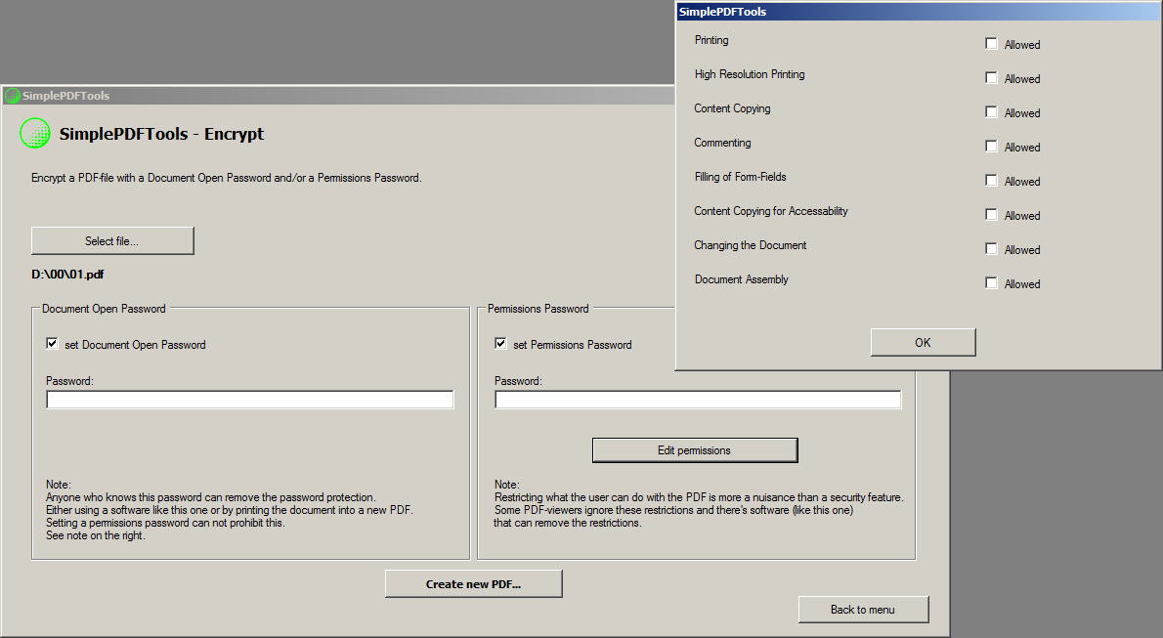The height and width of the screenshot is (638, 1163).
Task: Click the 'Encrypt a PDF-file with a Document Open Password' description
Action: (226, 178)
